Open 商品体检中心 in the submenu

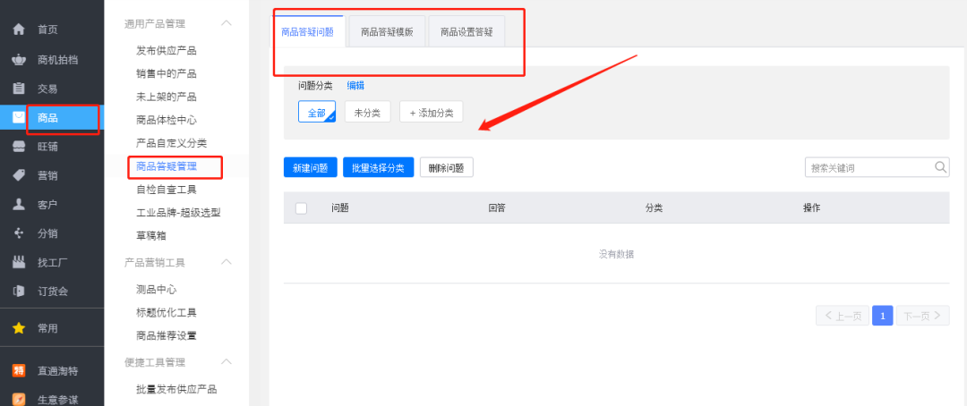(167, 120)
